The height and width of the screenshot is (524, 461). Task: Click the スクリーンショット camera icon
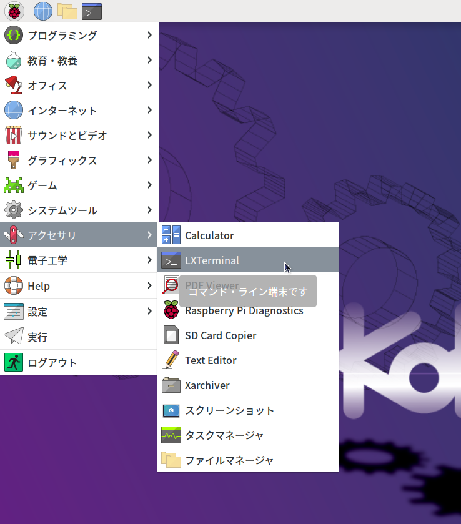pos(171,410)
